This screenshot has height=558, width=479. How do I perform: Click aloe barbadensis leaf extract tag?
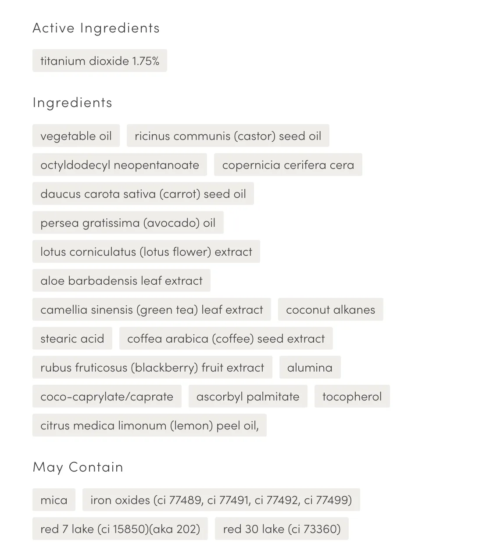click(x=122, y=280)
